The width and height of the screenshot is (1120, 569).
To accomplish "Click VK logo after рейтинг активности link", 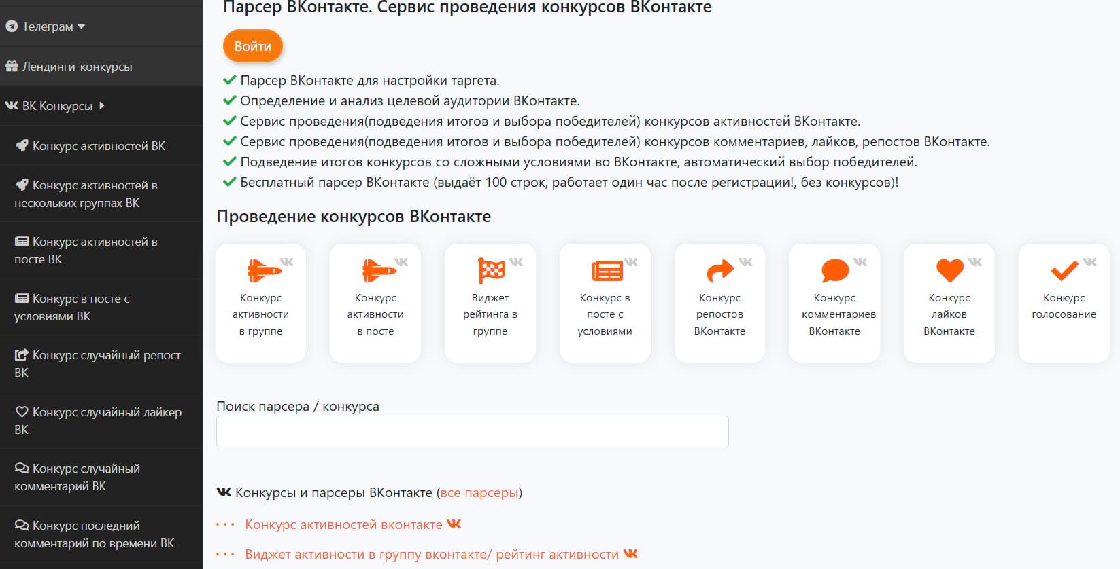I will (x=630, y=554).
